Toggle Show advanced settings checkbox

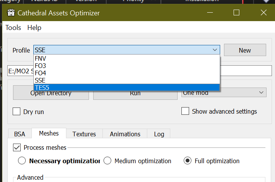pos(185,111)
